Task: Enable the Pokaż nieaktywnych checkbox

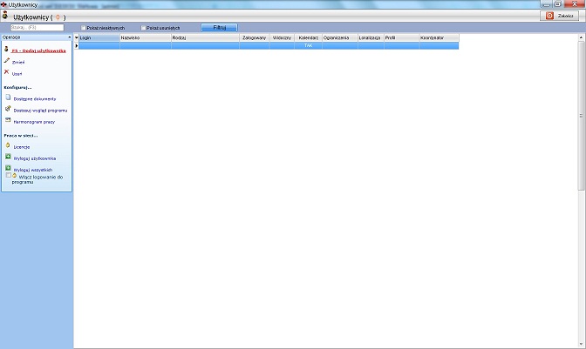Action: (84, 28)
